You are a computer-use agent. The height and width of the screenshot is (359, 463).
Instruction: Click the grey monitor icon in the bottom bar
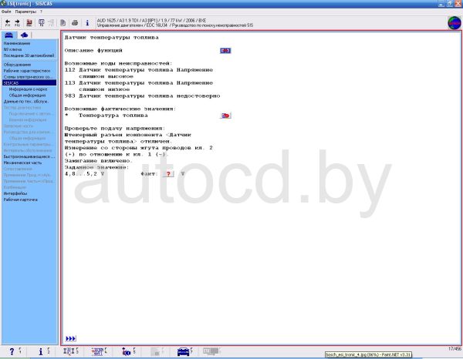(211, 351)
